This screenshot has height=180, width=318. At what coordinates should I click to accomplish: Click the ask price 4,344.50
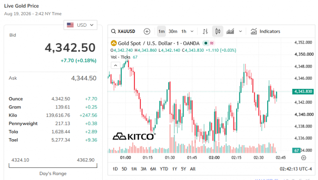(84, 78)
